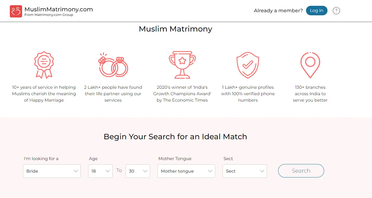
Task: Click the 130+ branches location pin icon
Action: pyautogui.click(x=310, y=64)
